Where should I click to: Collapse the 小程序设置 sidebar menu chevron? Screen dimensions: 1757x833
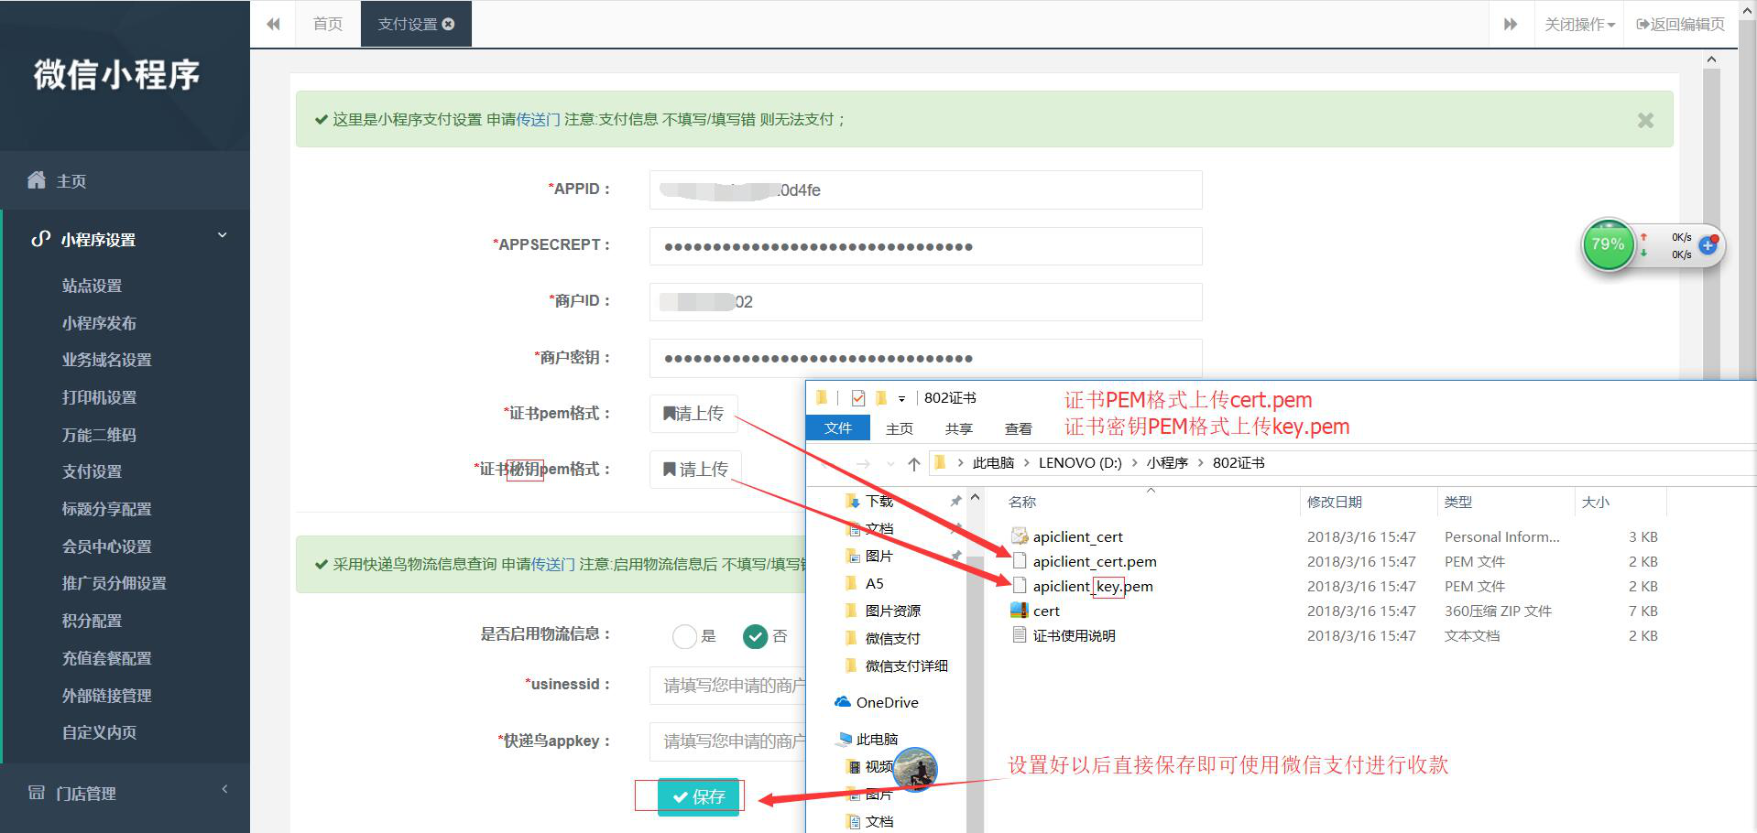[x=222, y=236]
